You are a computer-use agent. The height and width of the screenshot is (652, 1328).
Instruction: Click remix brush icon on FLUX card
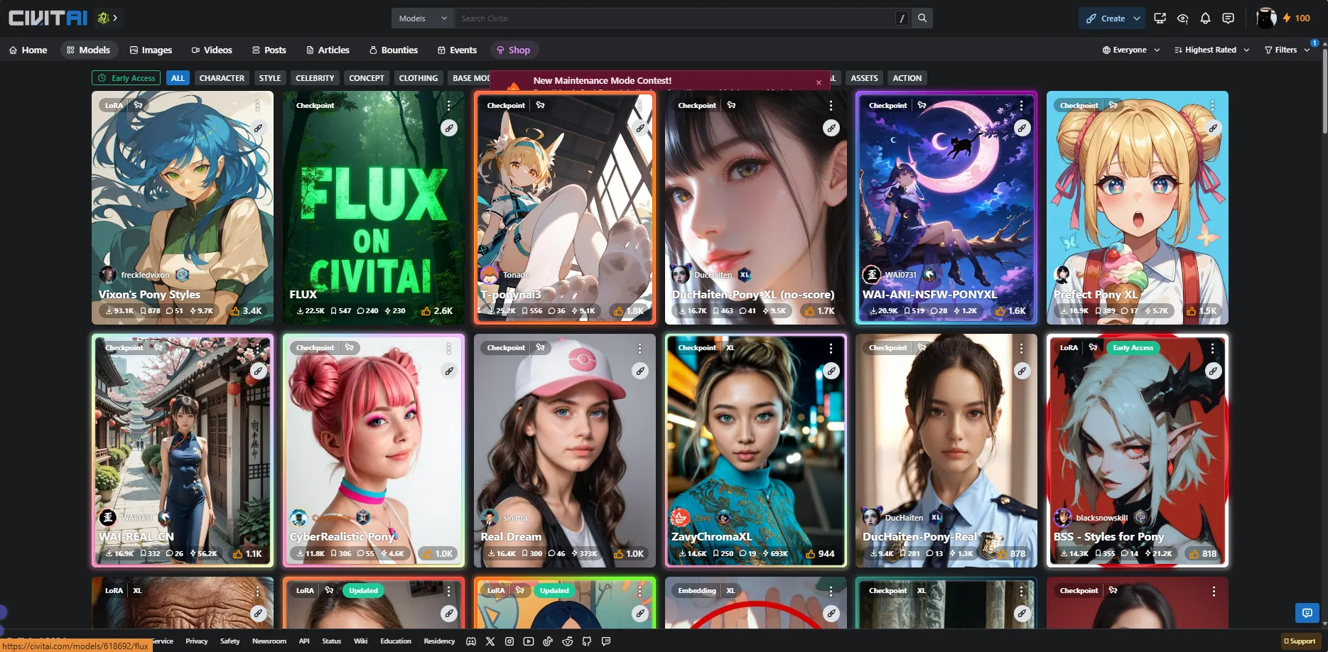point(449,129)
